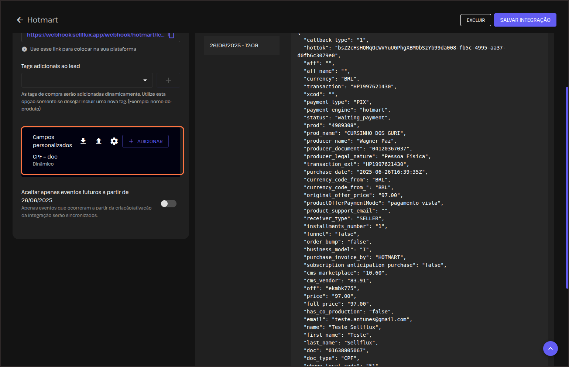Click the Hotmart page title
This screenshot has height=367, width=569.
click(x=42, y=20)
